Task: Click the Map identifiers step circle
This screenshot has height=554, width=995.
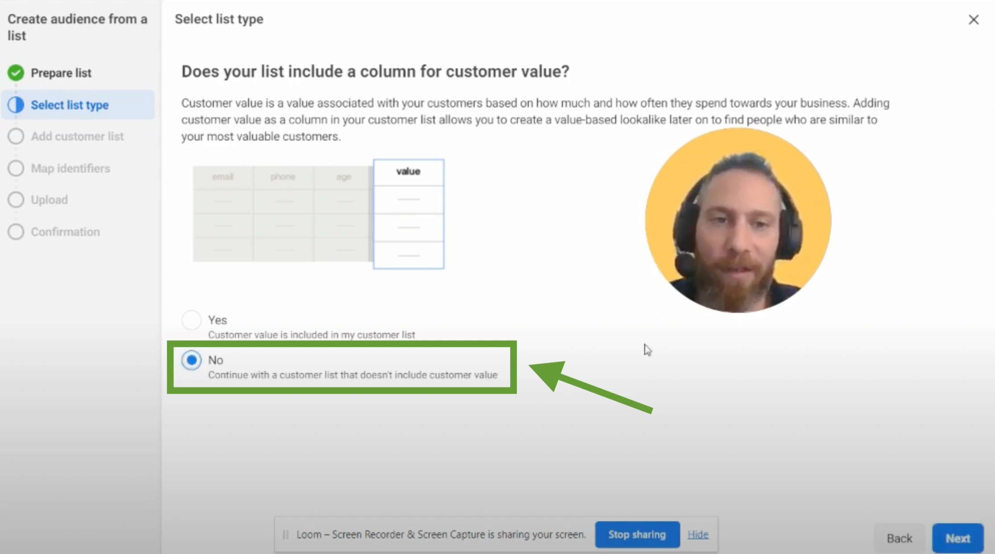Action: tap(16, 168)
